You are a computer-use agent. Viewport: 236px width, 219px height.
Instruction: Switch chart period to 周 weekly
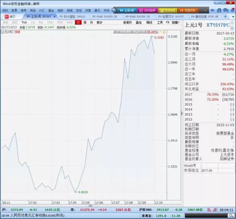click(85, 23)
